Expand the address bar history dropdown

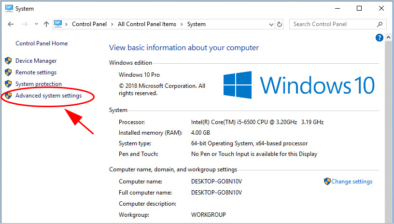pos(271,24)
